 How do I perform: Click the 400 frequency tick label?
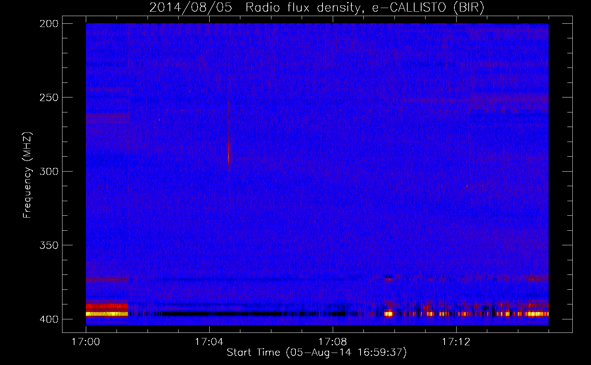click(49, 319)
